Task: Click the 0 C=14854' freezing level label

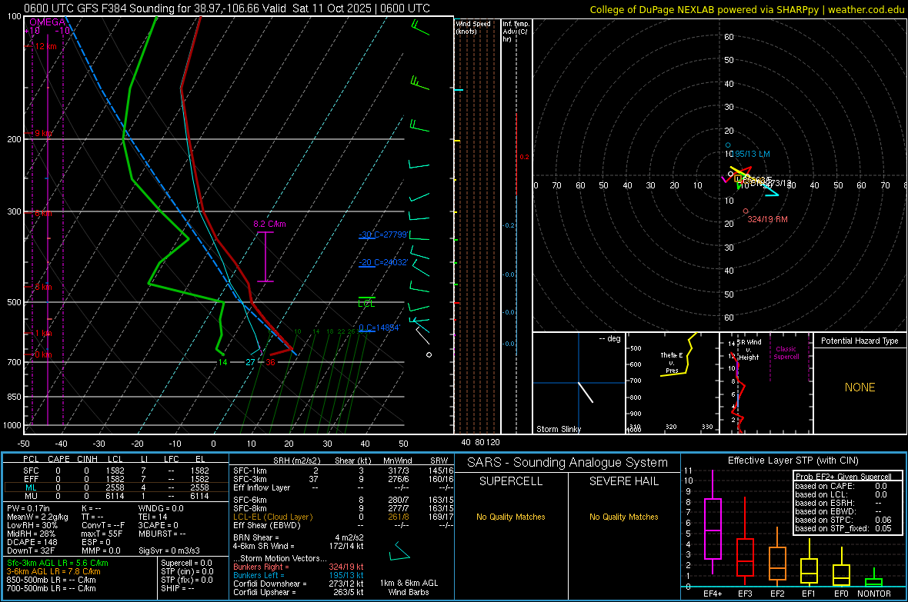Action: [379, 328]
